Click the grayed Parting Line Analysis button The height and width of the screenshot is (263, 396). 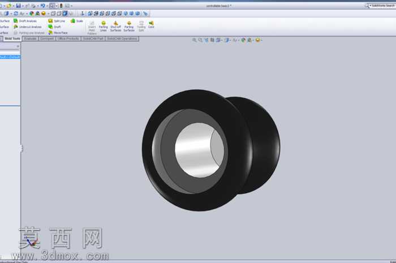tap(29, 33)
